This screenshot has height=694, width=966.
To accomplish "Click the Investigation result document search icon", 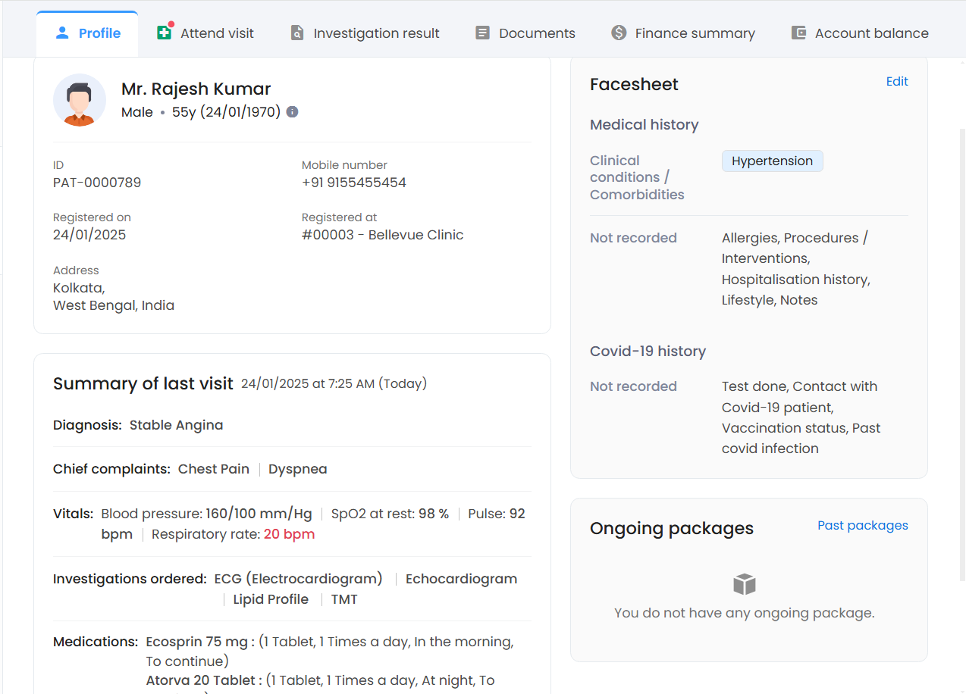I will 297,33.
